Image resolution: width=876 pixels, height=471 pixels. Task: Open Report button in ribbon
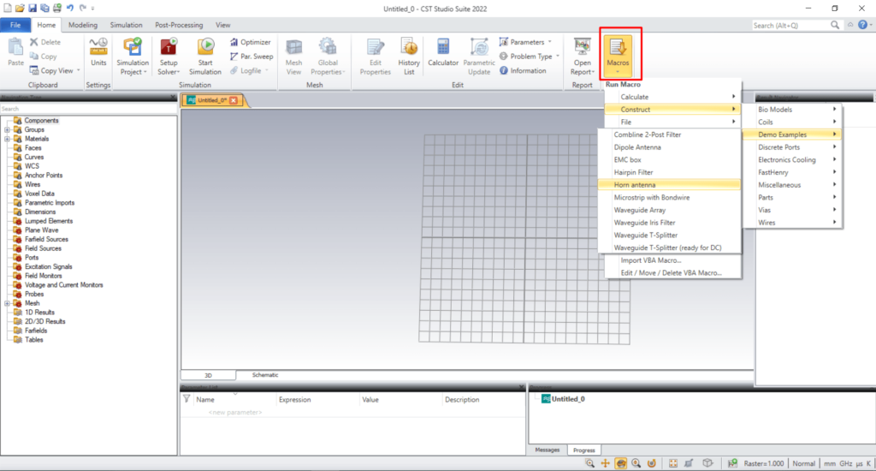point(582,56)
